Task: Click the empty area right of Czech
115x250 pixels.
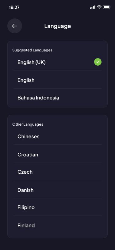Action: point(67,172)
